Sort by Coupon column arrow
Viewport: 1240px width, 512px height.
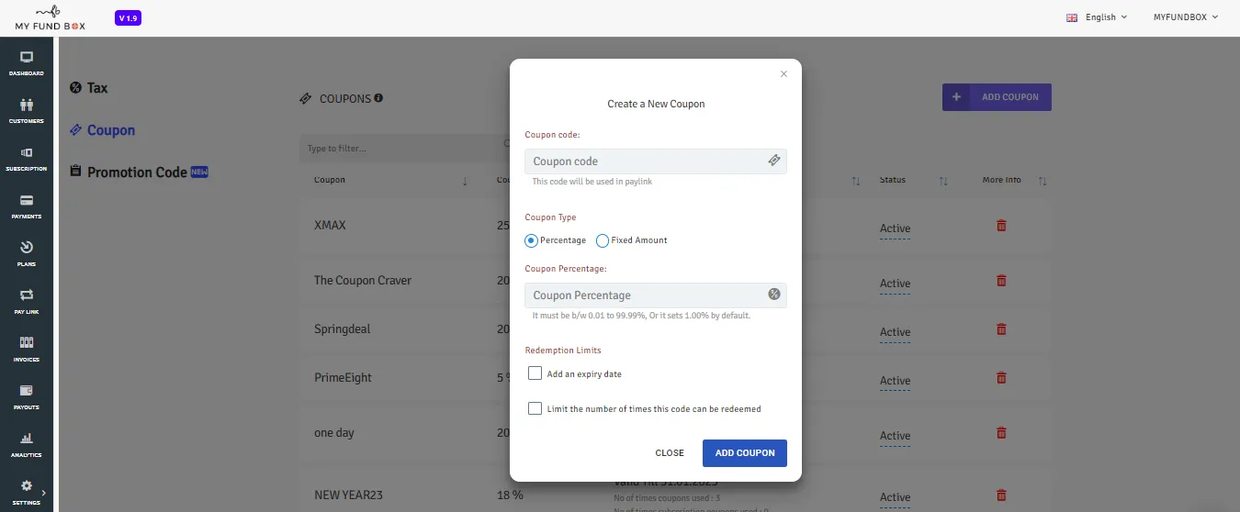point(465,181)
